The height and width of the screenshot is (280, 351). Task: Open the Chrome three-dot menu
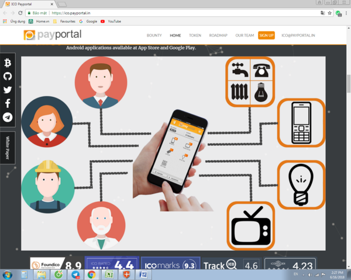pyautogui.click(x=346, y=13)
